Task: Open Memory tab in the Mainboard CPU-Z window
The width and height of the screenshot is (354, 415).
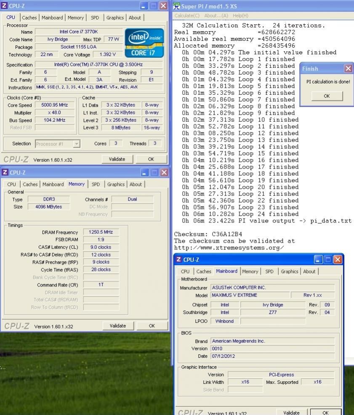Action: (x=250, y=271)
